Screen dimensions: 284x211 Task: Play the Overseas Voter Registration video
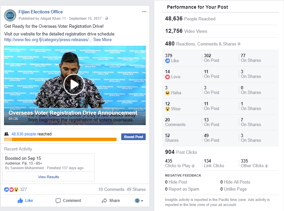tap(74, 85)
